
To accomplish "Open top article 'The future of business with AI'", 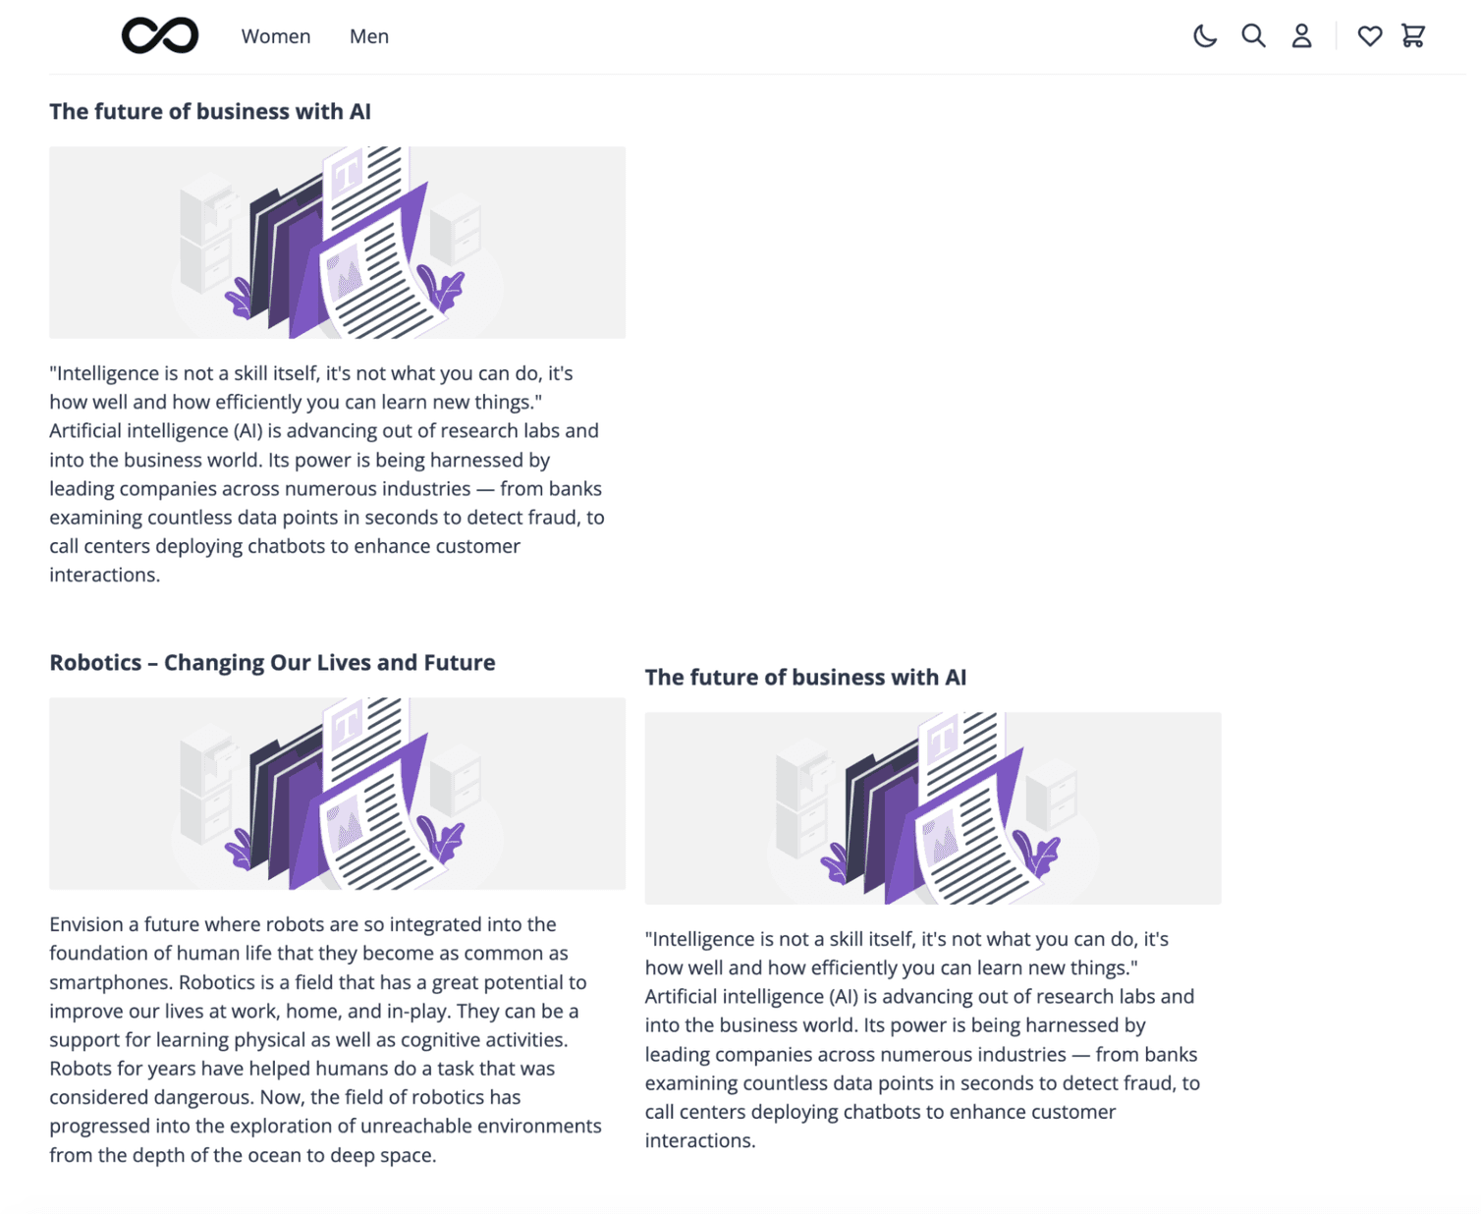I will 210,111.
